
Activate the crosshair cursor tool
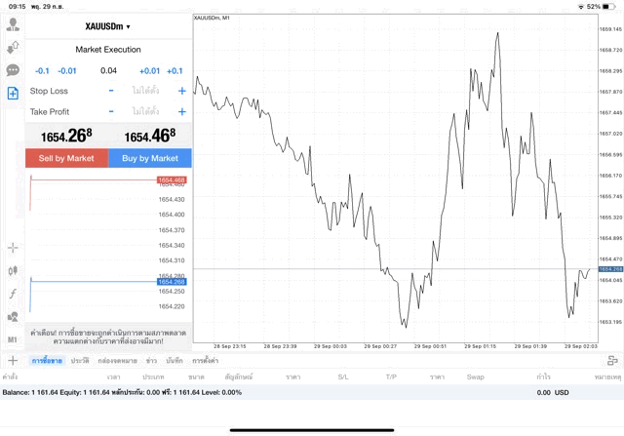[13, 249]
